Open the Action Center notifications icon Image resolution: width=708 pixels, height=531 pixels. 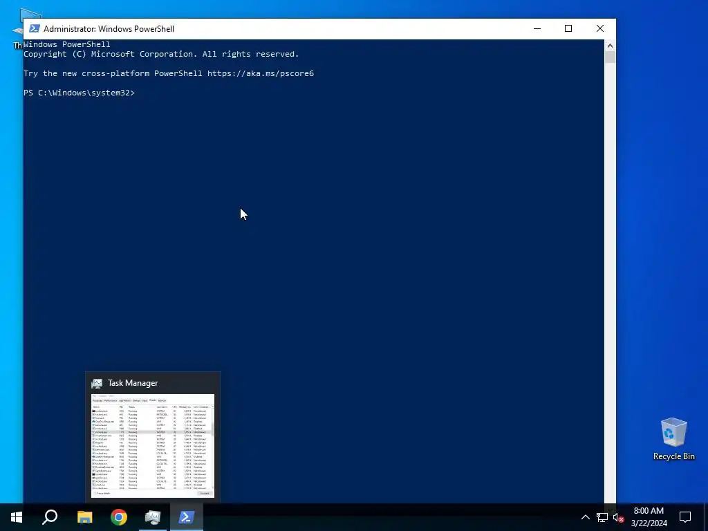[685, 517]
